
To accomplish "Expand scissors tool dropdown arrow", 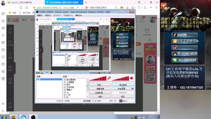I will pyautogui.click(x=135, y=8).
